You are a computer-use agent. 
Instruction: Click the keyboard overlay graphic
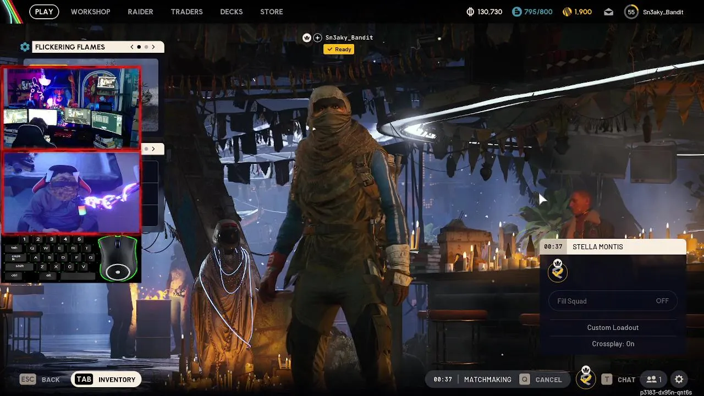click(x=50, y=258)
